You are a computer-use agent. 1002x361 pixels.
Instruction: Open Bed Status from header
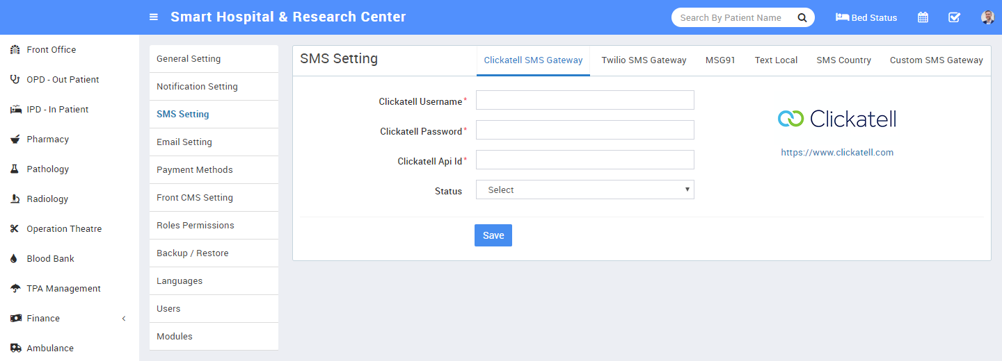point(866,17)
